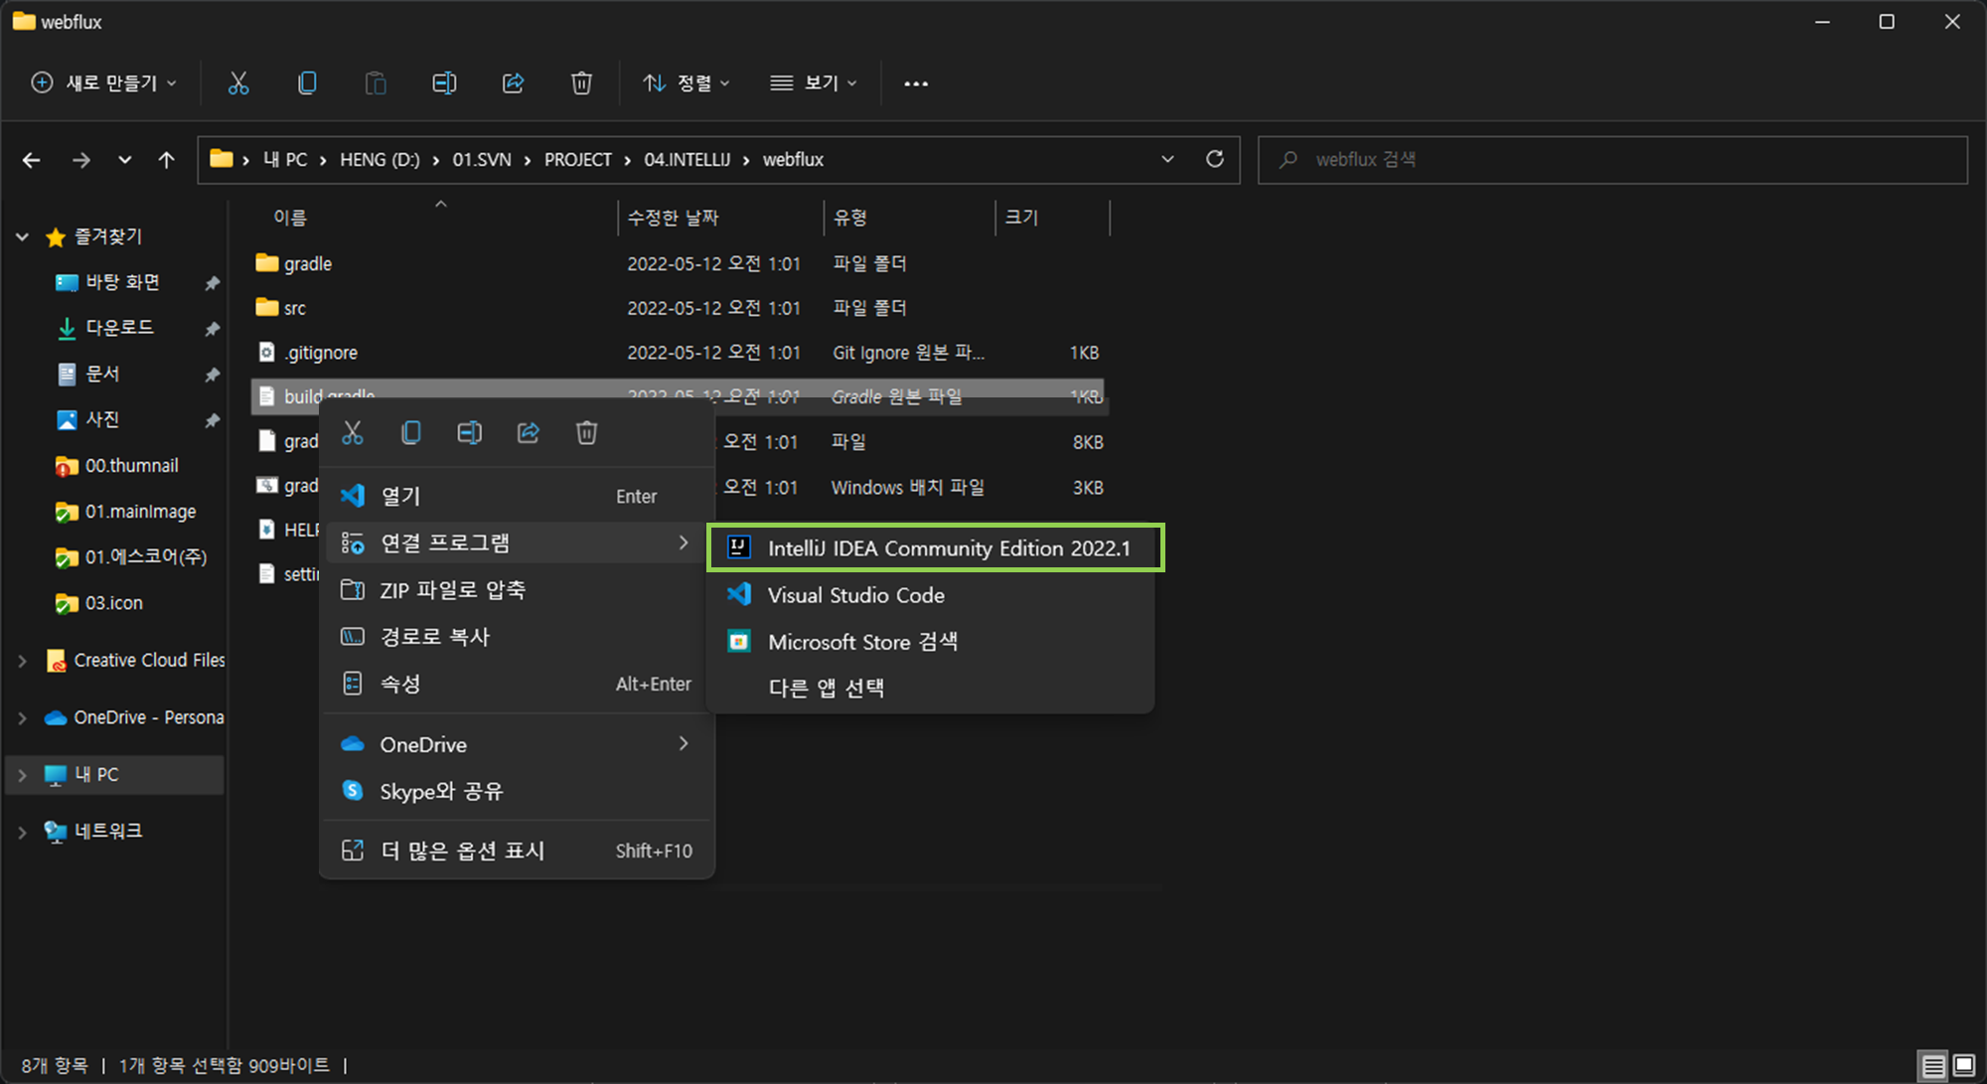Switch to details view in status bar
Screen dimensions: 1987x1084
(x=1933, y=1065)
